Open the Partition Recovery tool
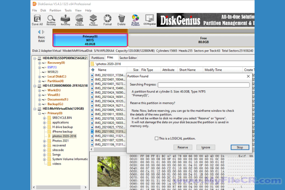Viewport: 285px width, 190px height. (x=51, y=20)
